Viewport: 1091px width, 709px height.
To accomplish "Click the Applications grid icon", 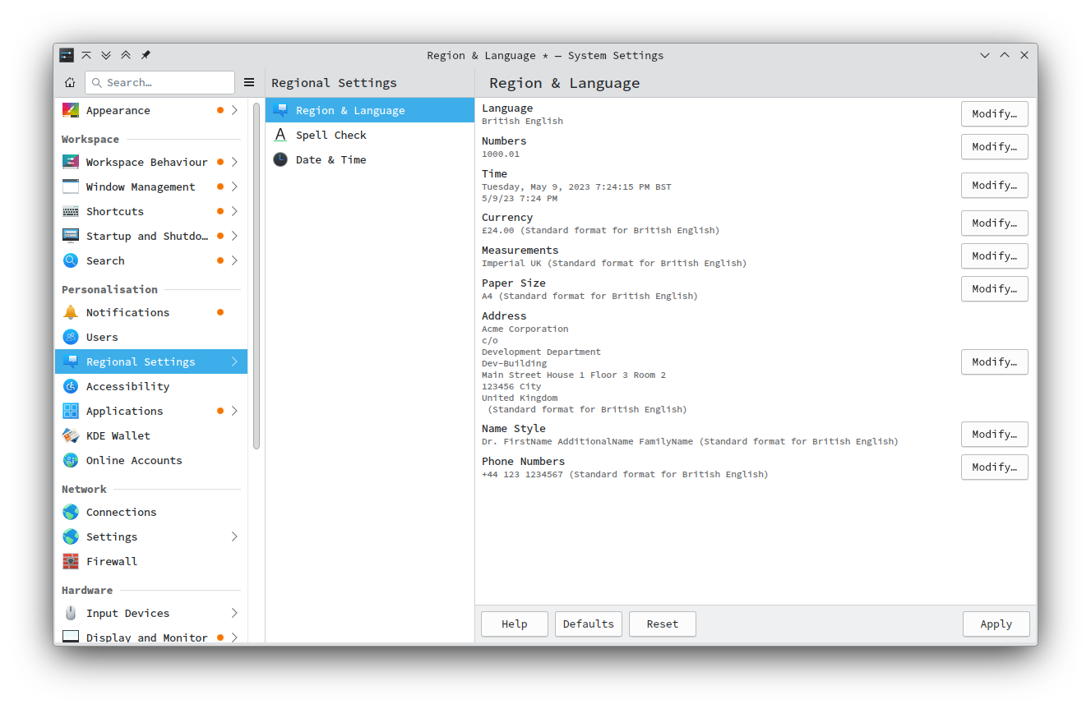I will [x=71, y=411].
